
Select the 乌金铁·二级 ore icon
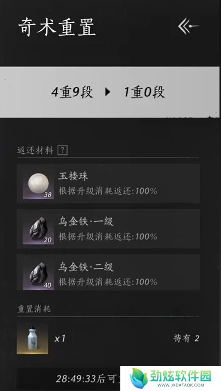[x=38, y=274]
